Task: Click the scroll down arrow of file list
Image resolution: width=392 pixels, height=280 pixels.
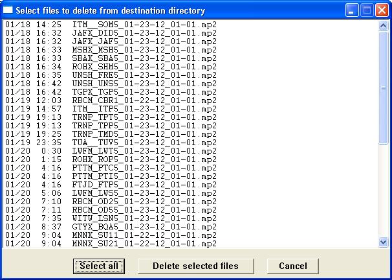Action: [x=383, y=242]
